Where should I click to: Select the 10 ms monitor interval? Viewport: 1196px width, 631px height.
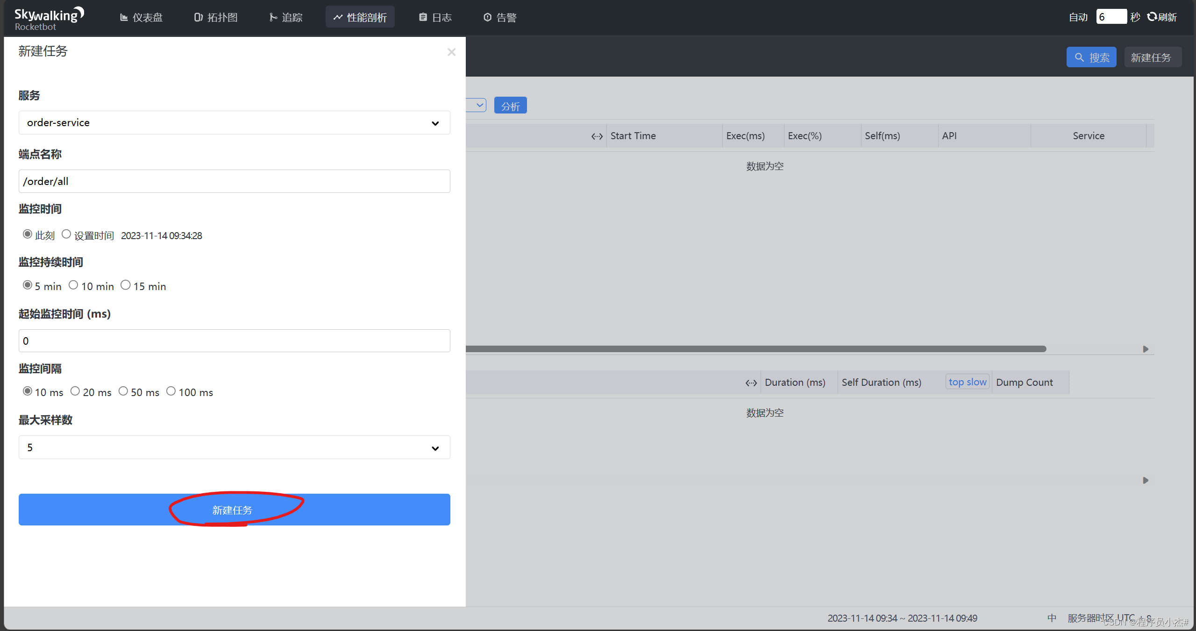coord(28,391)
